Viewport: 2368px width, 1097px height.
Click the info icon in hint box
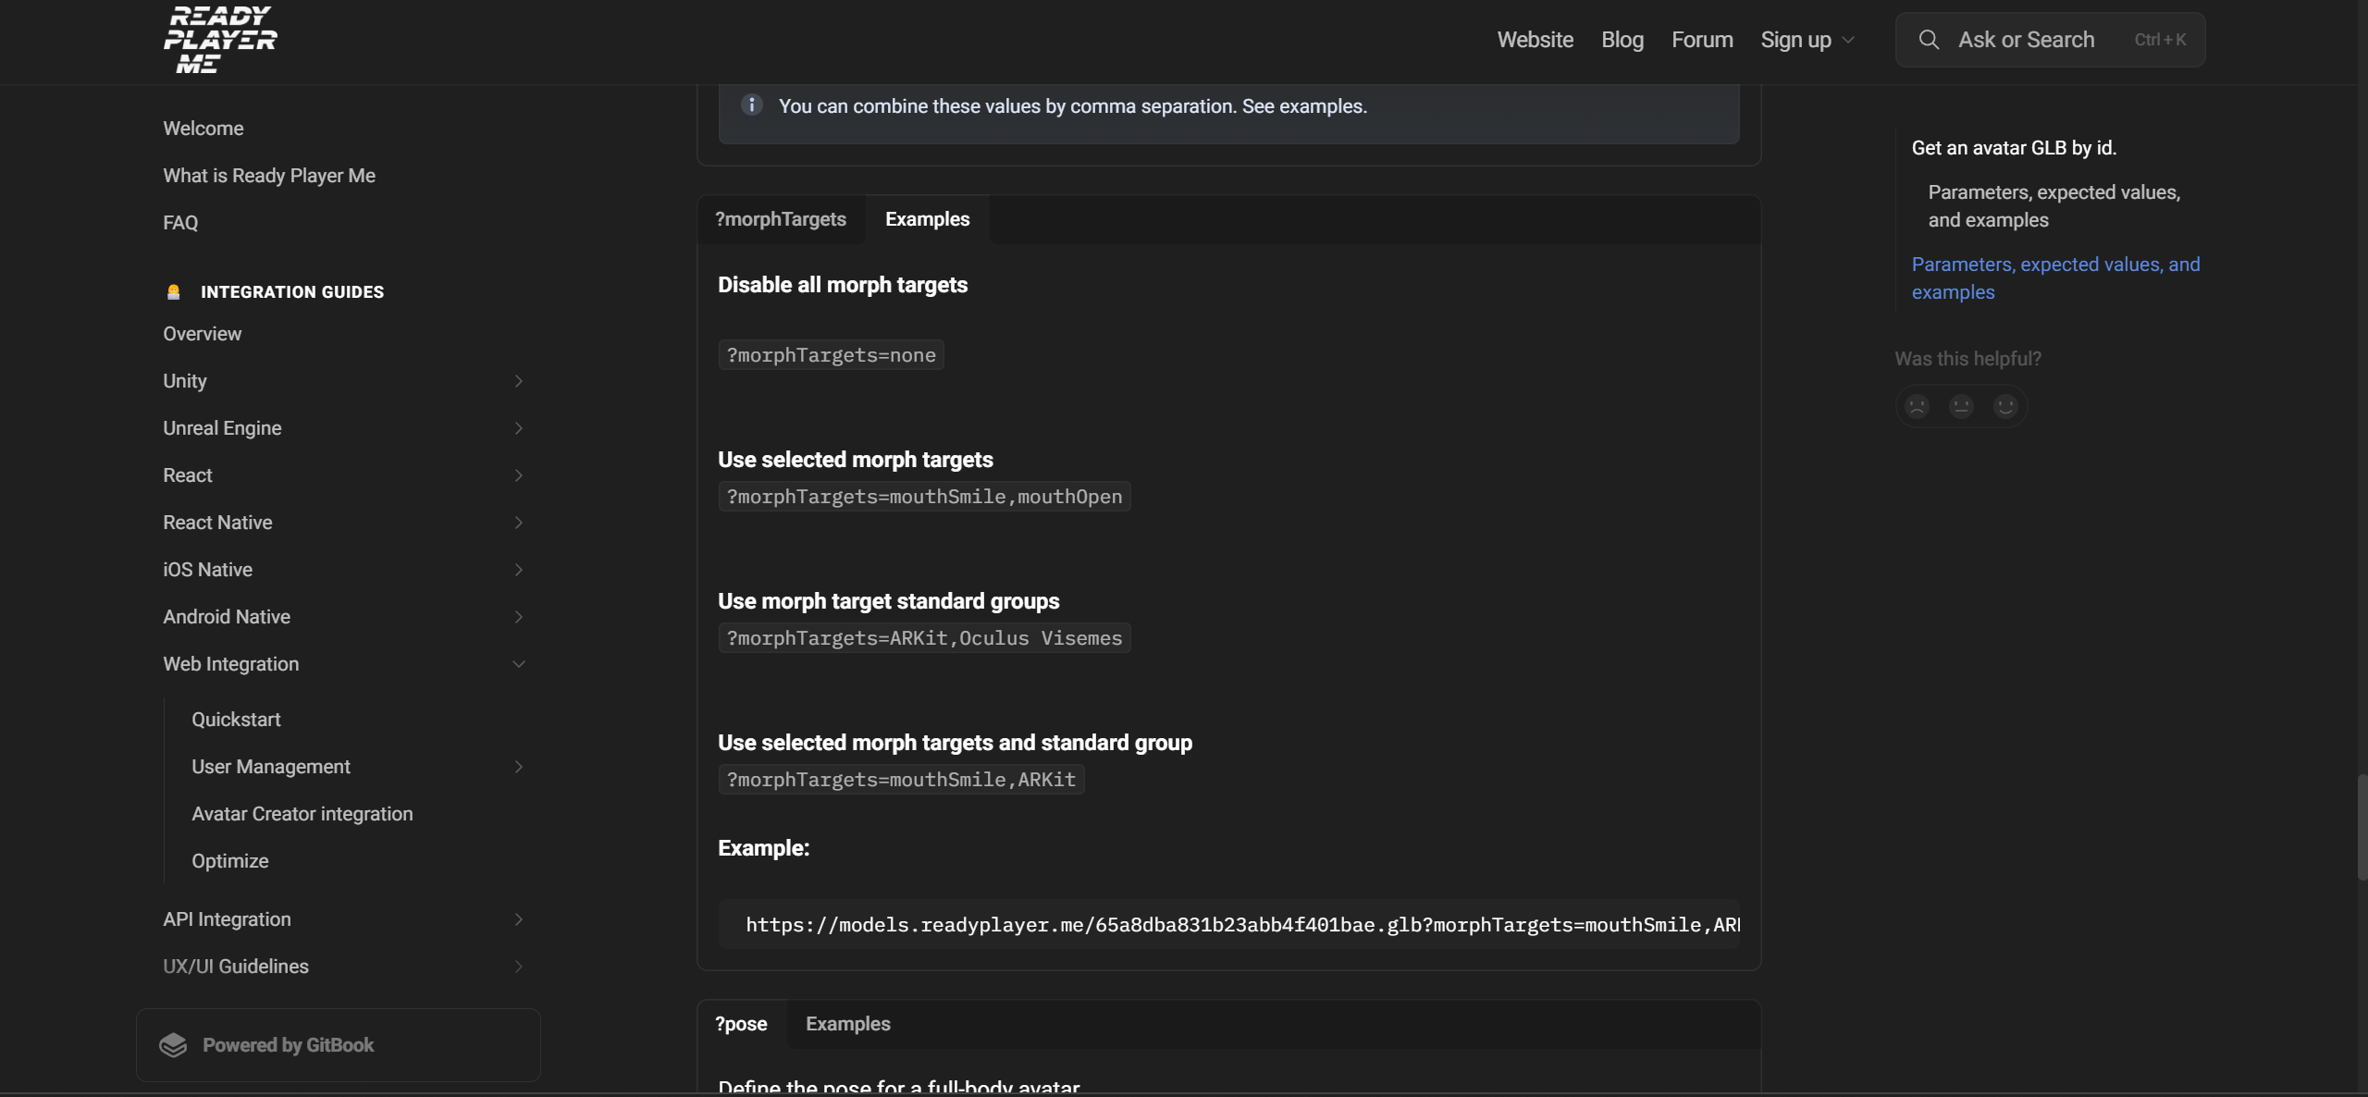(751, 105)
